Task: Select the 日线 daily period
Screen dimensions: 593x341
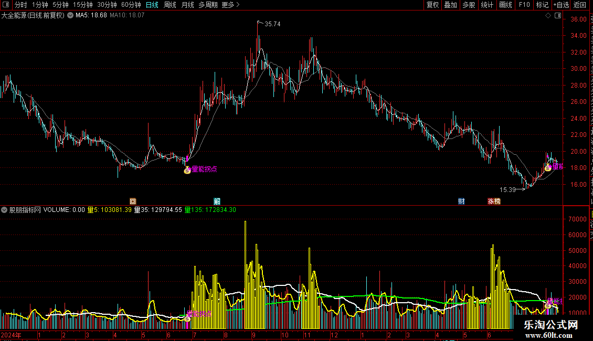Action: click(152, 5)
